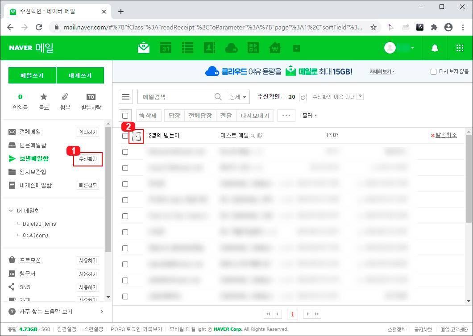Expand the read-status dropdown for 2명의 받는이
Screen dimensions: 473x336
pos(137,137)
